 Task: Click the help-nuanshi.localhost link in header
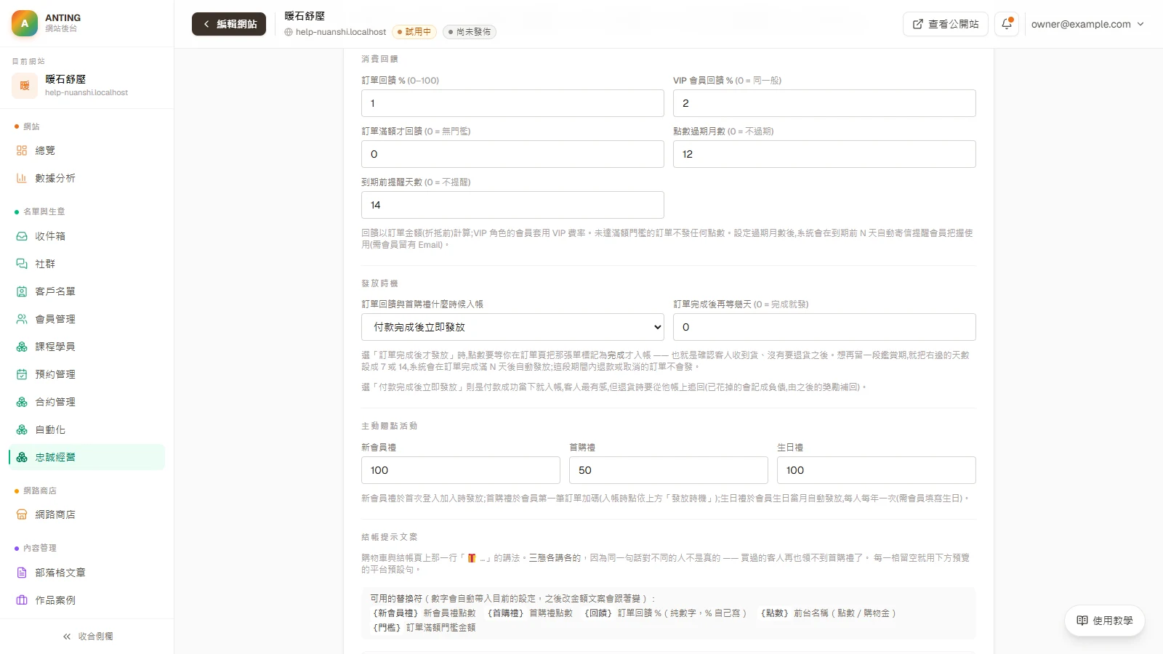pos(335,32)
